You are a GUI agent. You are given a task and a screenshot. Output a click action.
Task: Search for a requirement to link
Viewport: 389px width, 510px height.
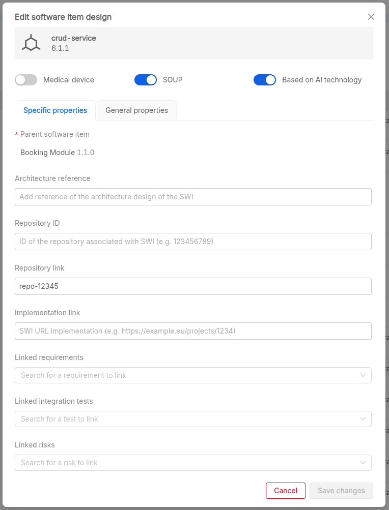(x=183, y=375)
